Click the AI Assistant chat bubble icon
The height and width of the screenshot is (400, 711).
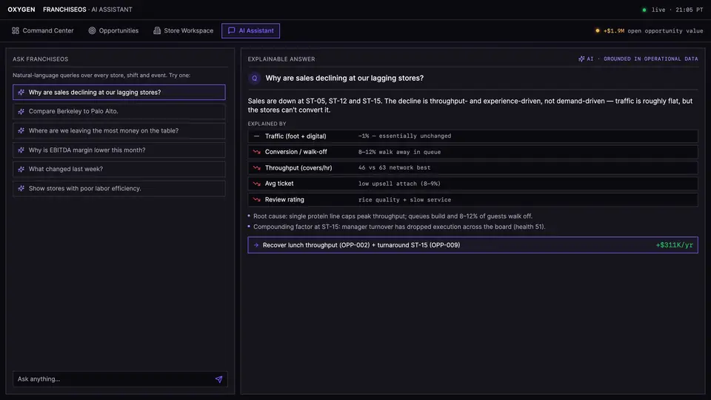pyautogui.click(x=232, y=31)
